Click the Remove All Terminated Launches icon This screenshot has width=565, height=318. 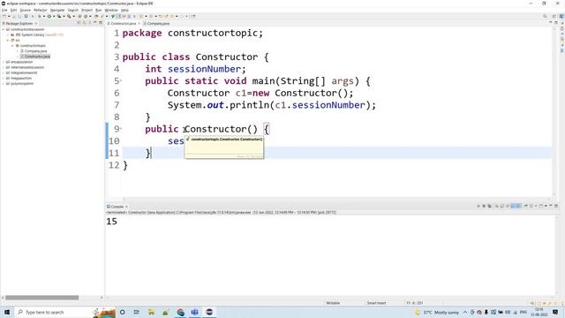click(489, 206)
